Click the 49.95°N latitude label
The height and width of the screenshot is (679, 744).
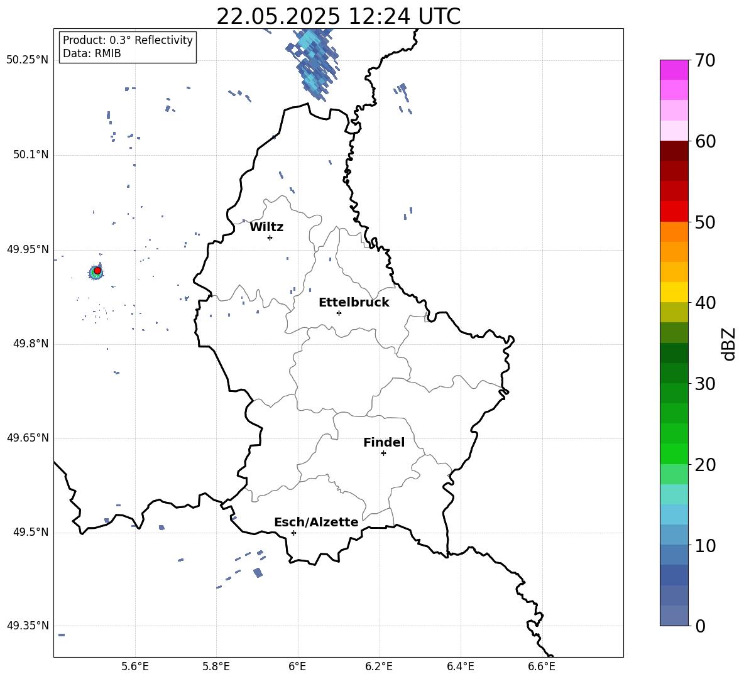[x=28, y=249]
